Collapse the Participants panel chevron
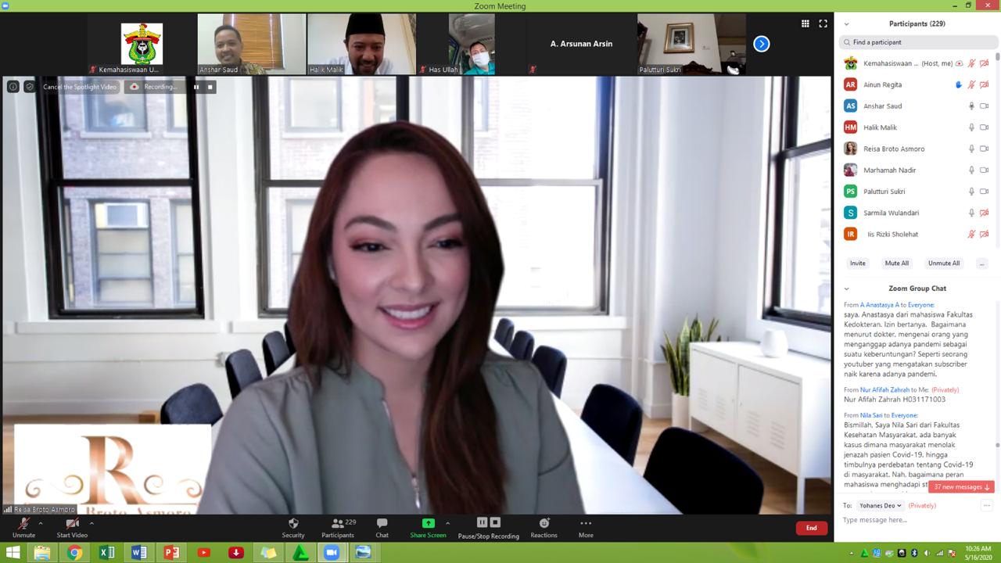Image resolution: width=1001 pixels, height=563 pixels. [x=846, y=24]
